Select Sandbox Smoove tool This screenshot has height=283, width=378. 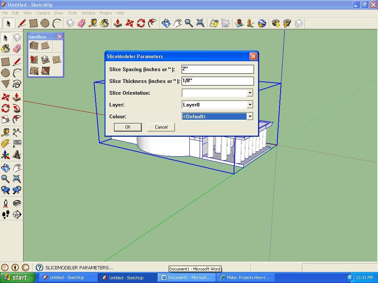tap(34, 59)
